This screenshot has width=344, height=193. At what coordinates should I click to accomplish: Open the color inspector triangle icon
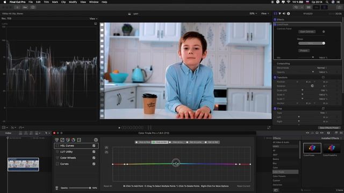(279, 13)
